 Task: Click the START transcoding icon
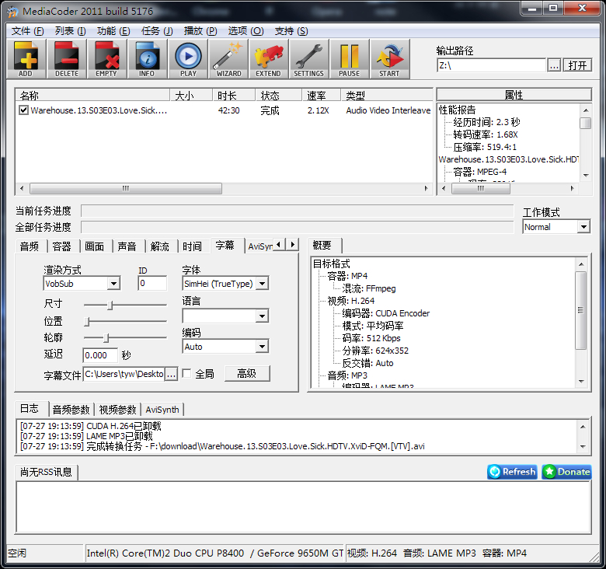point(389,59)
